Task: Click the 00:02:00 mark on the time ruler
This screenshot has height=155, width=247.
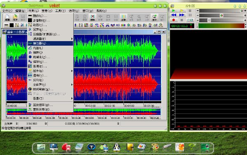Action: tap(90, 106)
